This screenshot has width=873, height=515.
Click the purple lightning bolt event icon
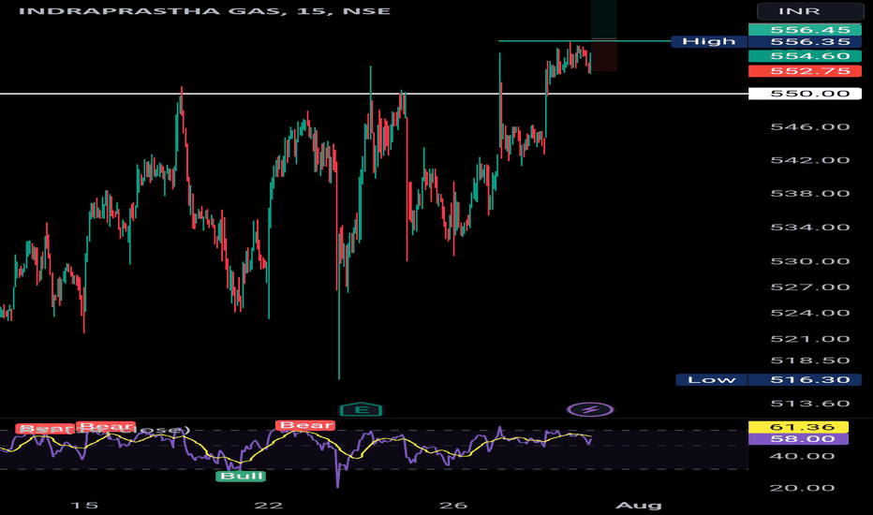[590, 410]
